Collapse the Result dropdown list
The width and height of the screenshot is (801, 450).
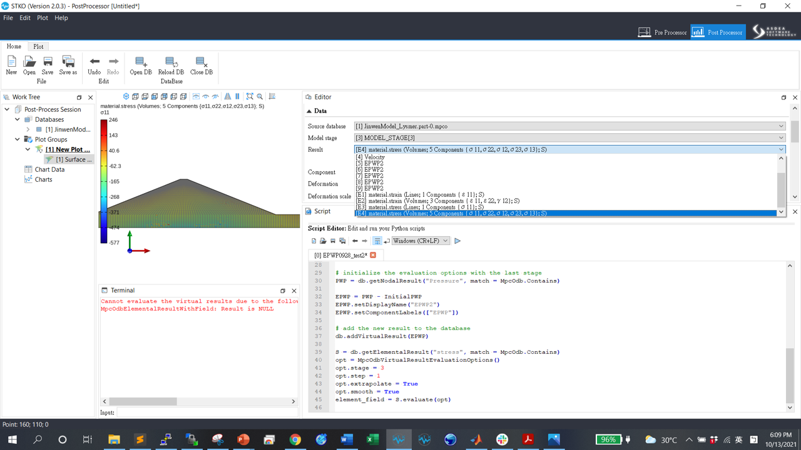[x=781, y=150]
